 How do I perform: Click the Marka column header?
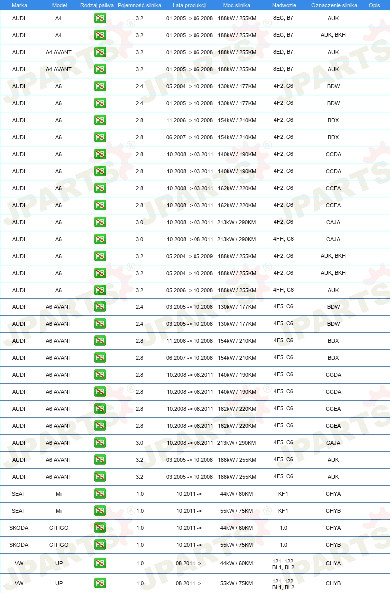(x=19, y=5)
